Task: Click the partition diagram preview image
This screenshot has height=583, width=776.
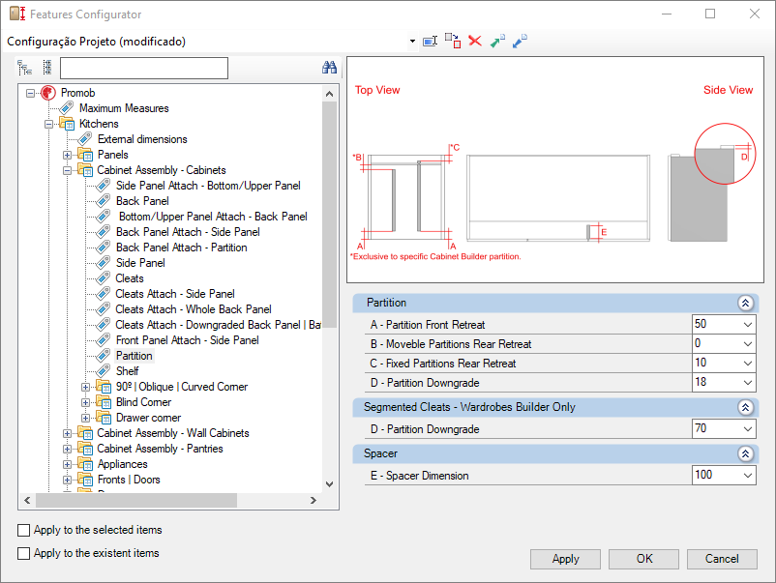Action: click(555, 169)
